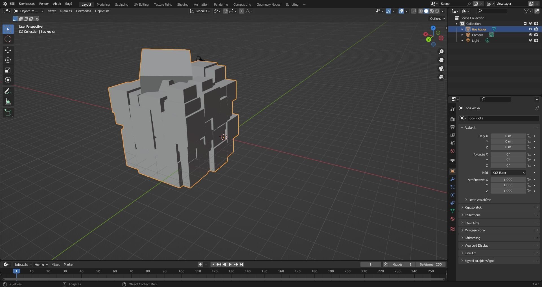Activate the 3D Cursor tool

tap(8, 39)
